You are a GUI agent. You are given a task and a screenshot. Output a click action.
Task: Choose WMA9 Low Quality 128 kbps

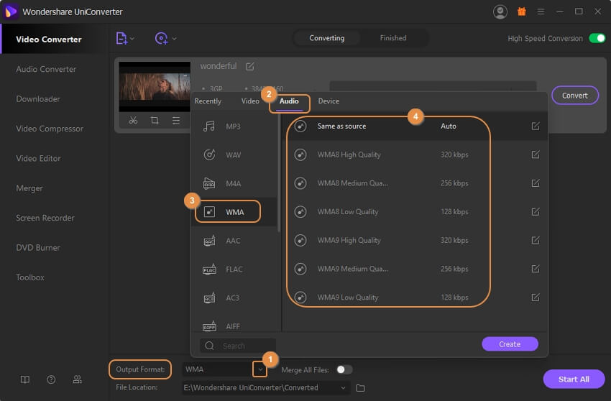click(x=415, y=298)
